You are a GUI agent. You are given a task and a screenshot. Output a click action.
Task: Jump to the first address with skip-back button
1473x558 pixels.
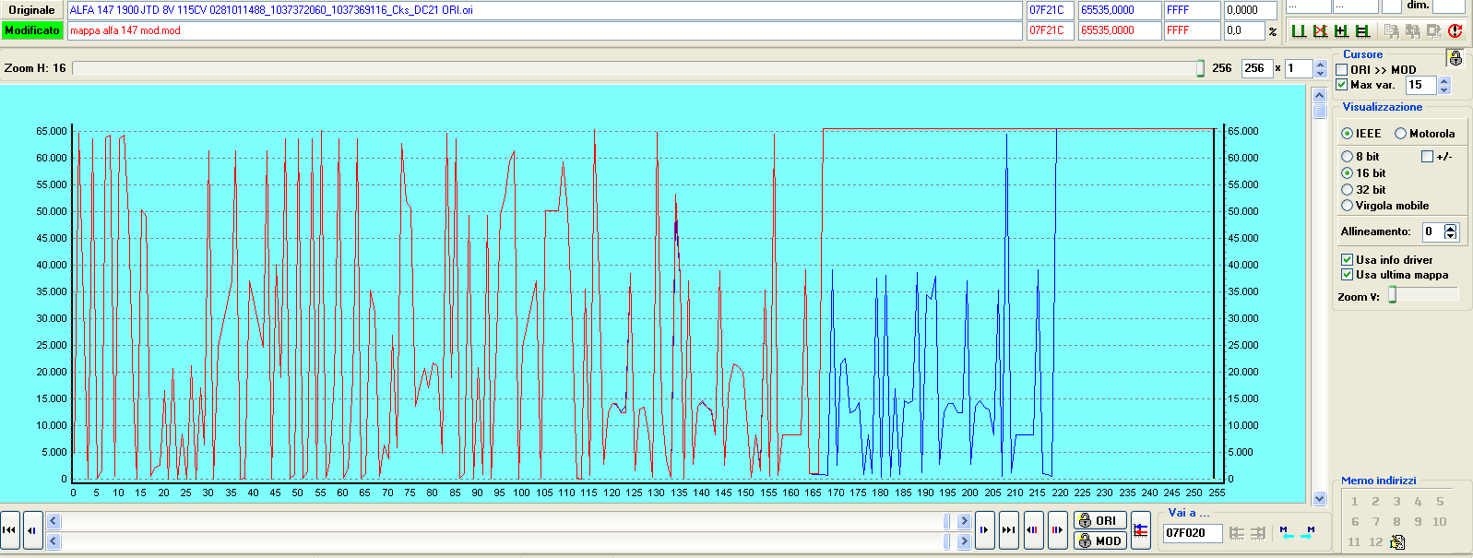tap(9, 529)
